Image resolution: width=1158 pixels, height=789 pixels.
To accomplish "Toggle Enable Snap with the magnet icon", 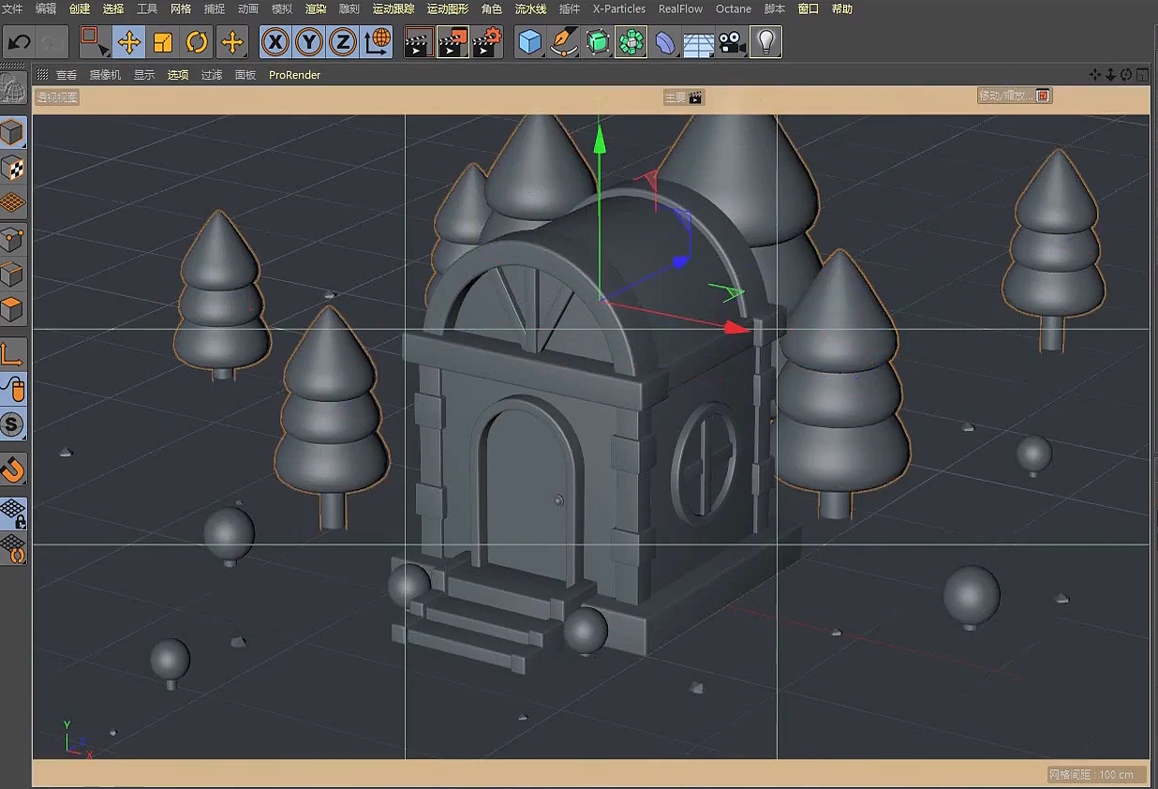I will coord(13,469).
